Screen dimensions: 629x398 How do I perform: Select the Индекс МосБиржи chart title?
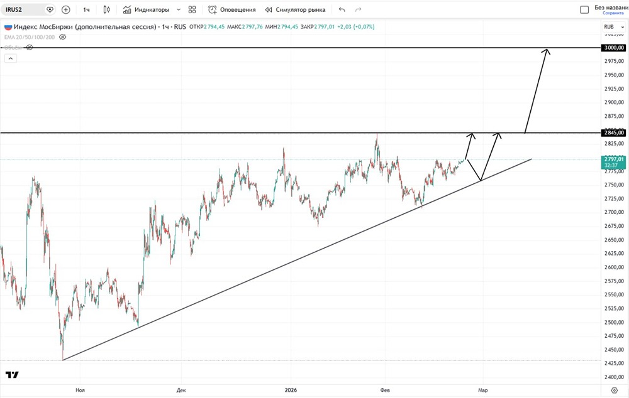tap(85, 27)
